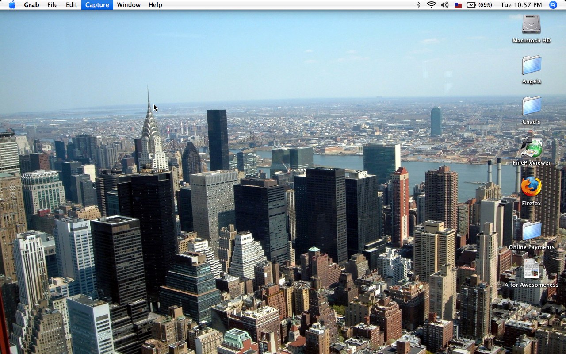Click the Chad's label text

tap(532, 122)
